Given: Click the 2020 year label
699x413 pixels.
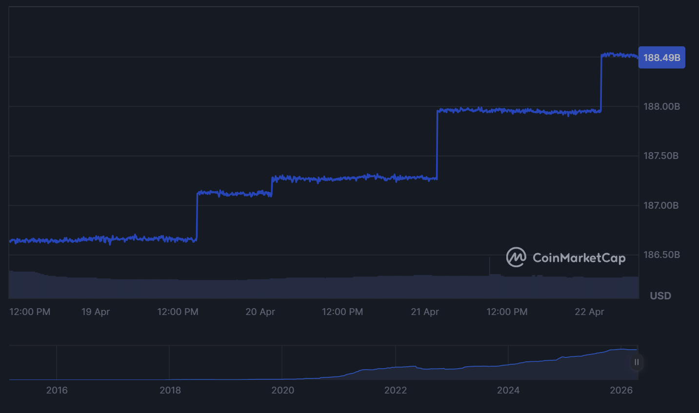Looking at the screenshot, I should tap(283, 390).
